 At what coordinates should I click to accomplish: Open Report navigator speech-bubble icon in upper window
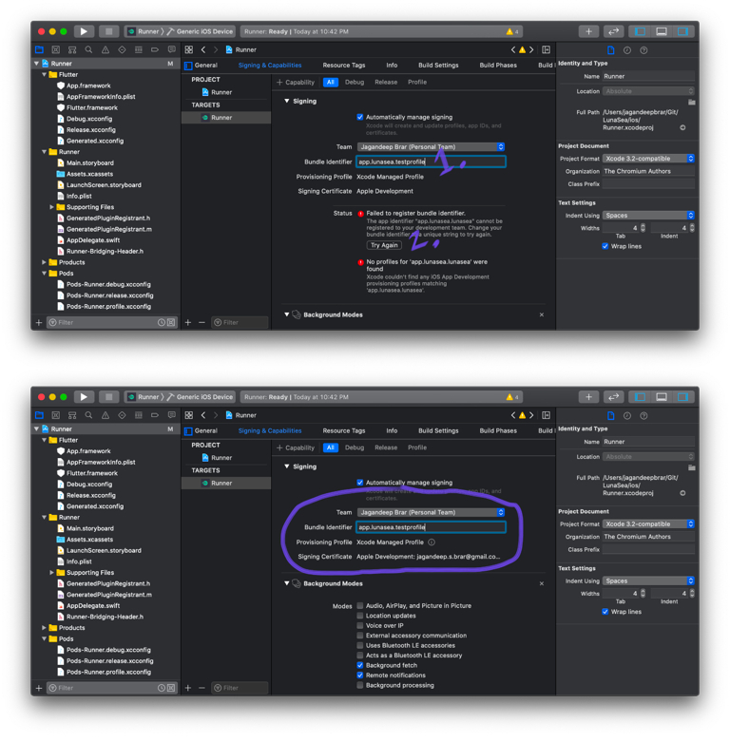click(171, 49)
